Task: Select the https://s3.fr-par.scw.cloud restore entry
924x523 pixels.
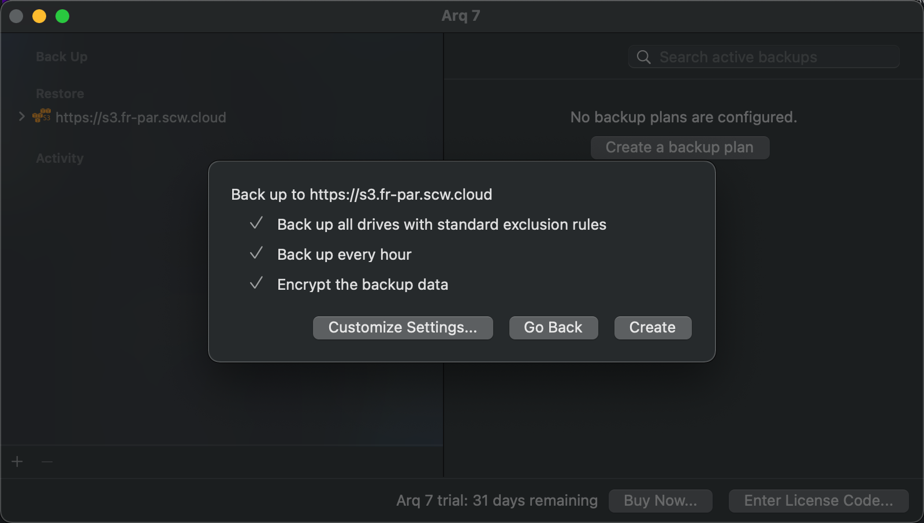Action: pos(140,118)
